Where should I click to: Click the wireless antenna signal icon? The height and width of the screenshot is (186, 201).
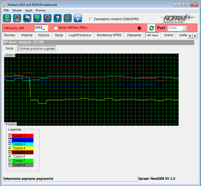point(78,18)
